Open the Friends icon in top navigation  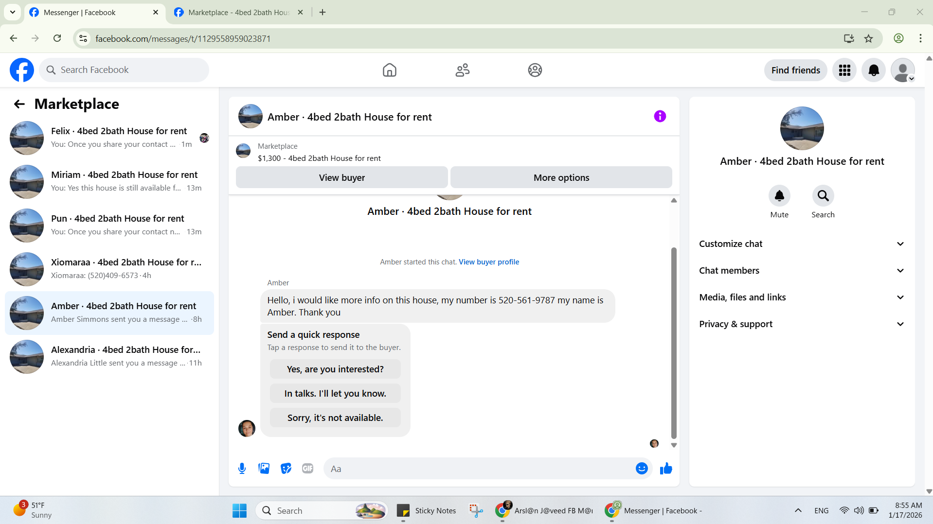(x=462, y=70)
